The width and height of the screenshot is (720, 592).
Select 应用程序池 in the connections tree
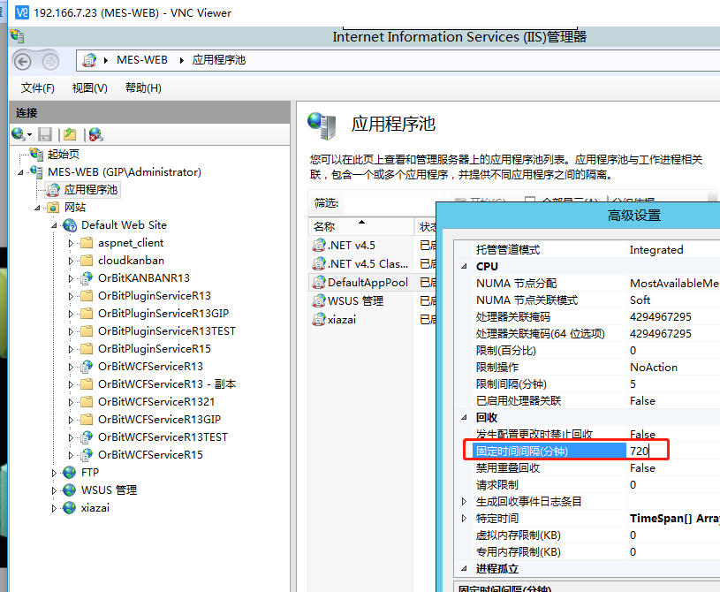90,190
